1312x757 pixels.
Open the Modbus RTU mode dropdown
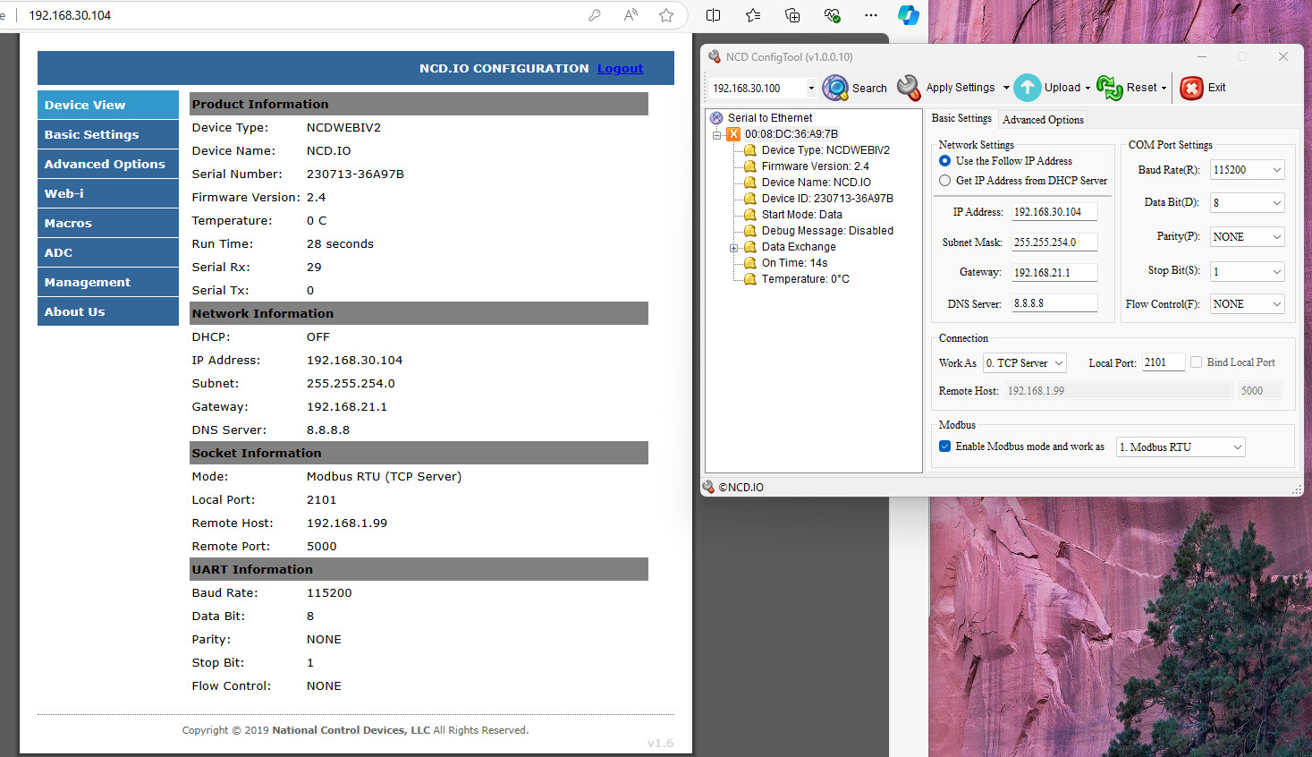pos(1181,447)
